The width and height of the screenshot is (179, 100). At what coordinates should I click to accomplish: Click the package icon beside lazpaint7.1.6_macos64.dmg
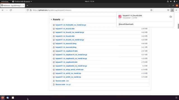[x=54, y=47]
